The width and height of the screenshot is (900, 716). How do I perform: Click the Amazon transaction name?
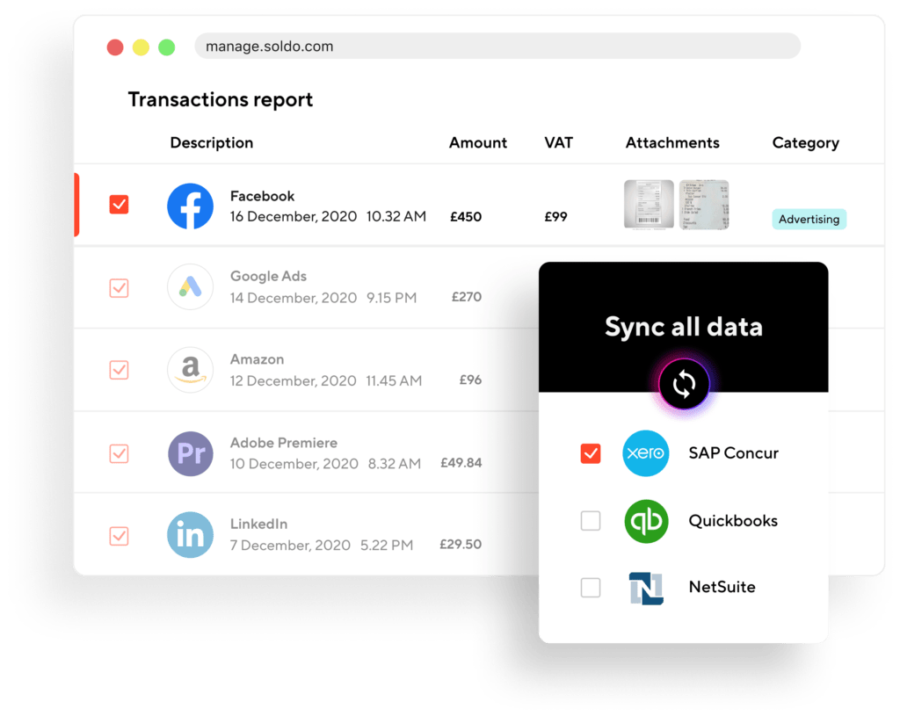pos(258,359)
